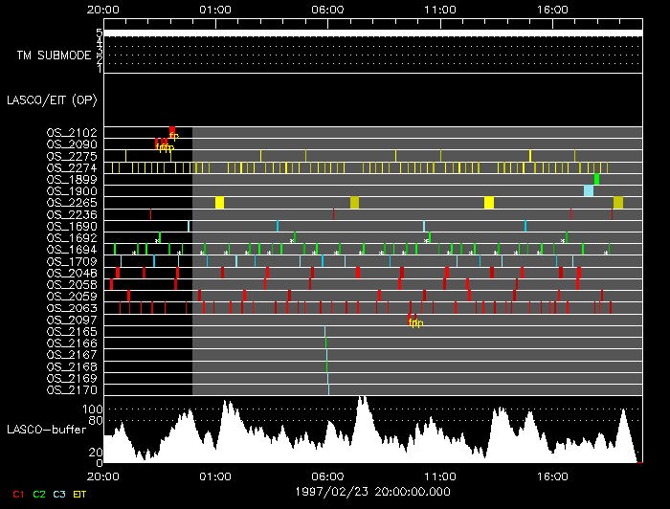
Task: Select the green C2 legend entry
Action: [39, 494]
